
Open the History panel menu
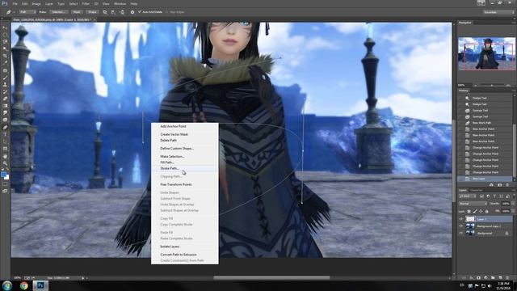tap(513, 91)
